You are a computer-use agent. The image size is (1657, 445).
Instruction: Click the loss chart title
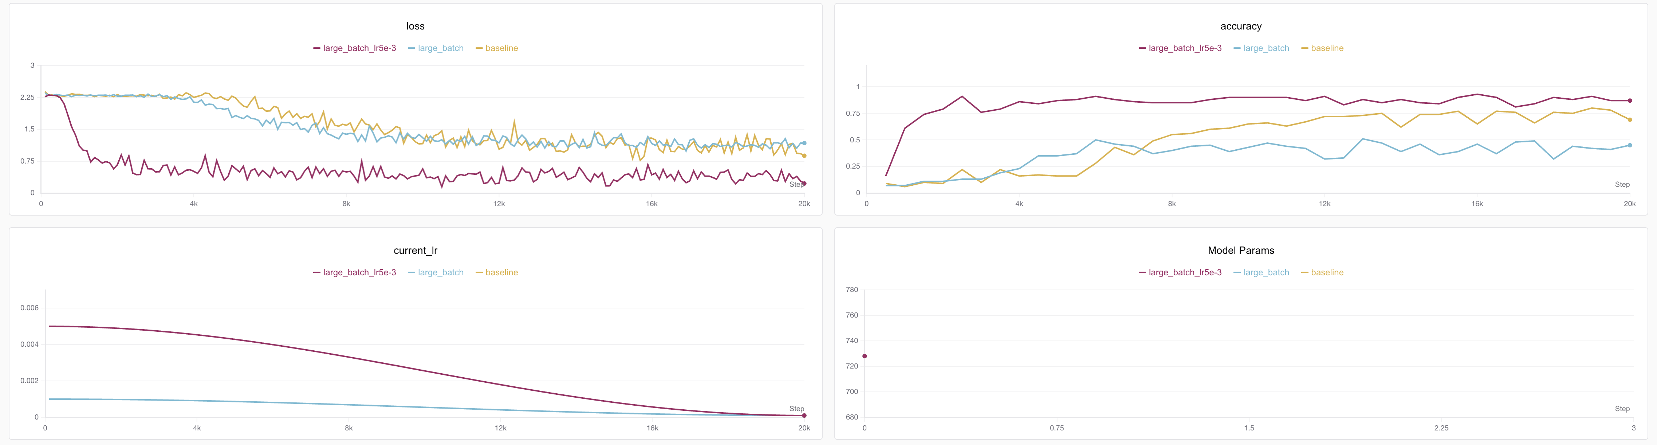(416, 26)
